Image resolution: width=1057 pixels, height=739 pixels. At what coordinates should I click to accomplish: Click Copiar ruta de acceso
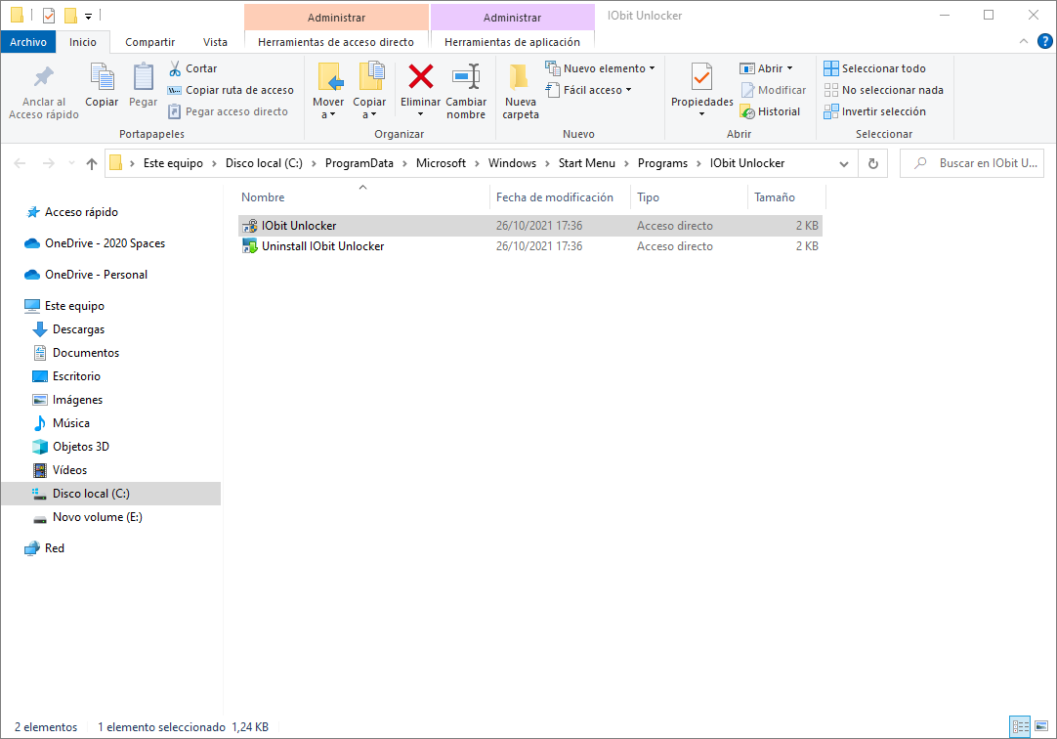tap(231, 90)
